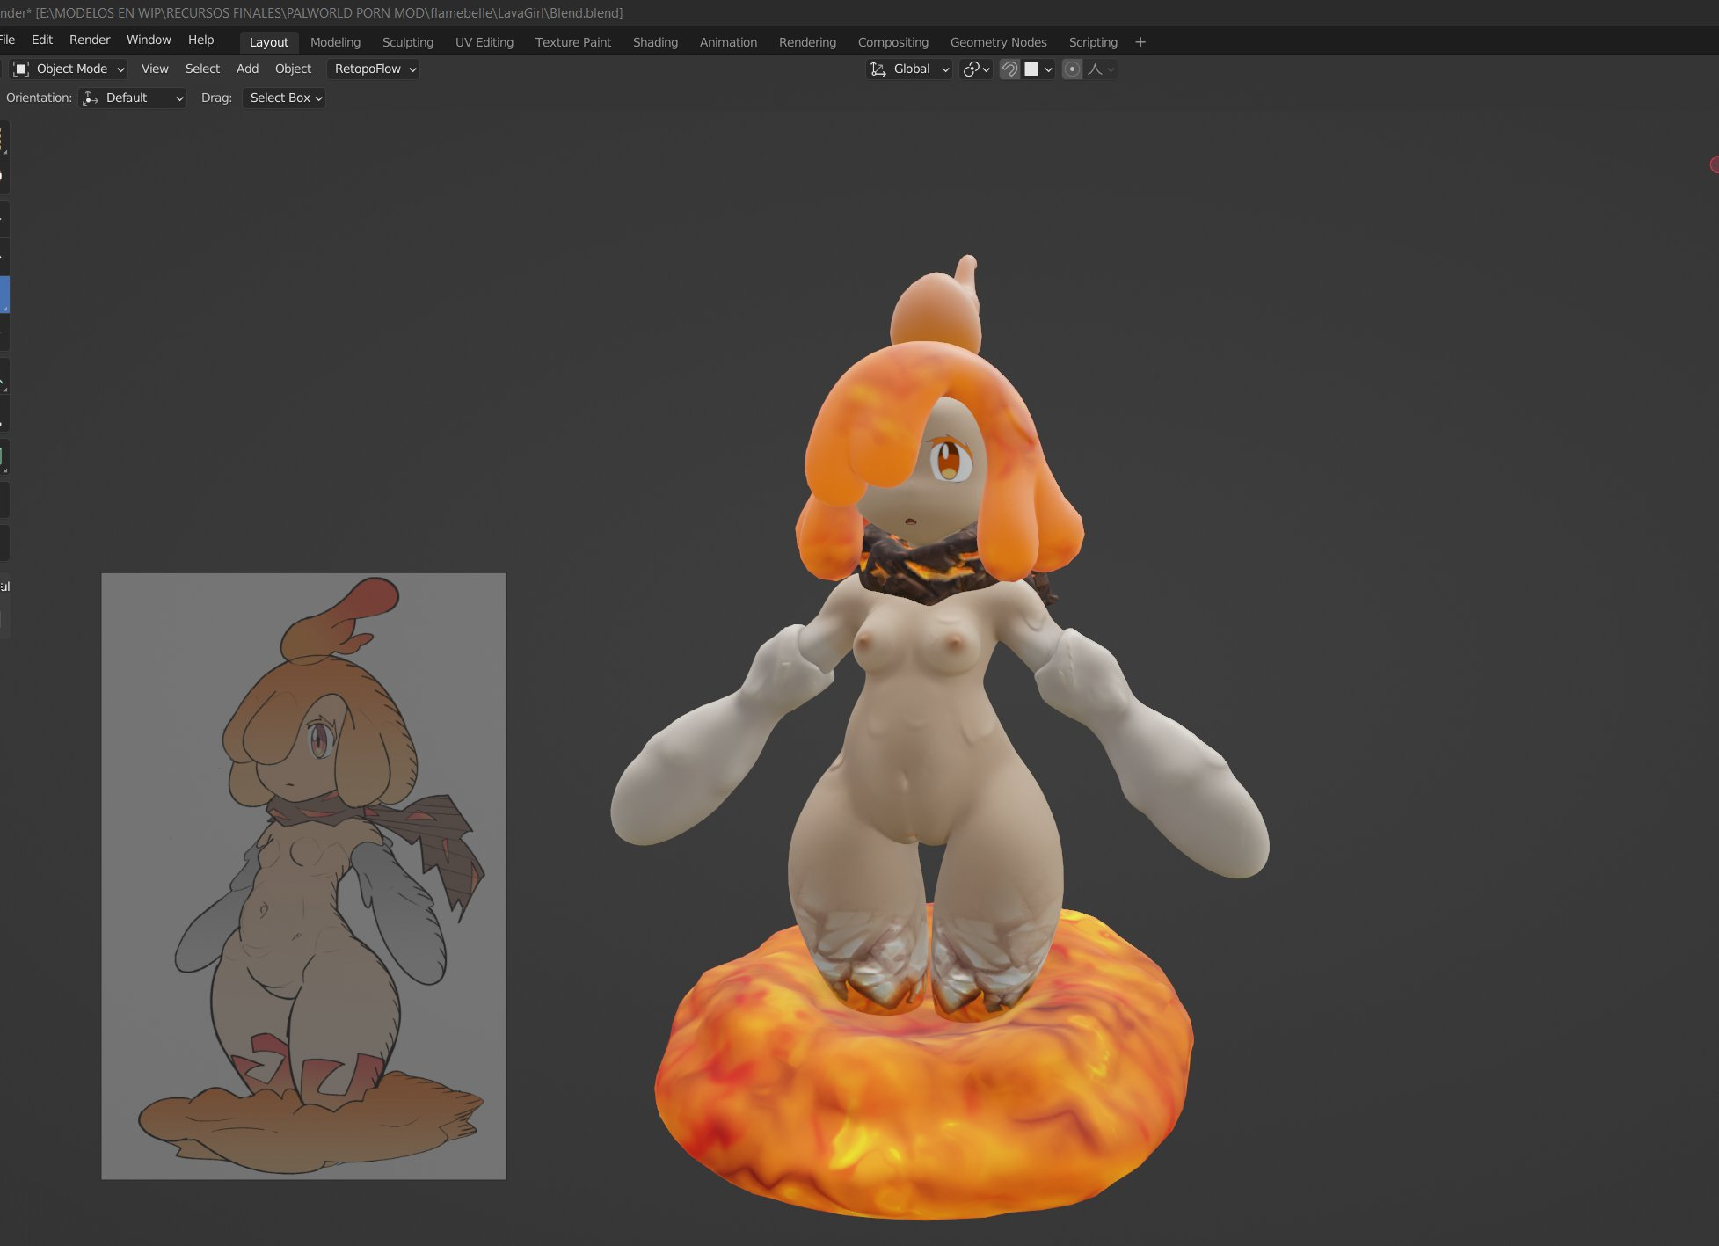Click the orientation gizmo icon beside Default
This screenshot has width=1719, height=1246.
91,98
